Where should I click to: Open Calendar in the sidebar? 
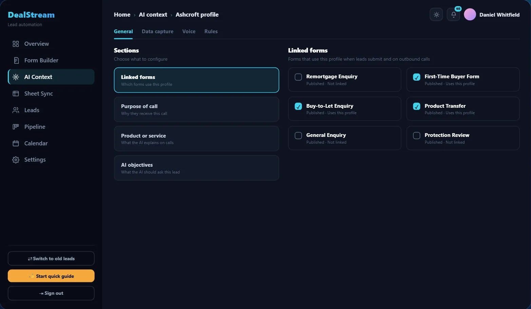coord(51,143)
